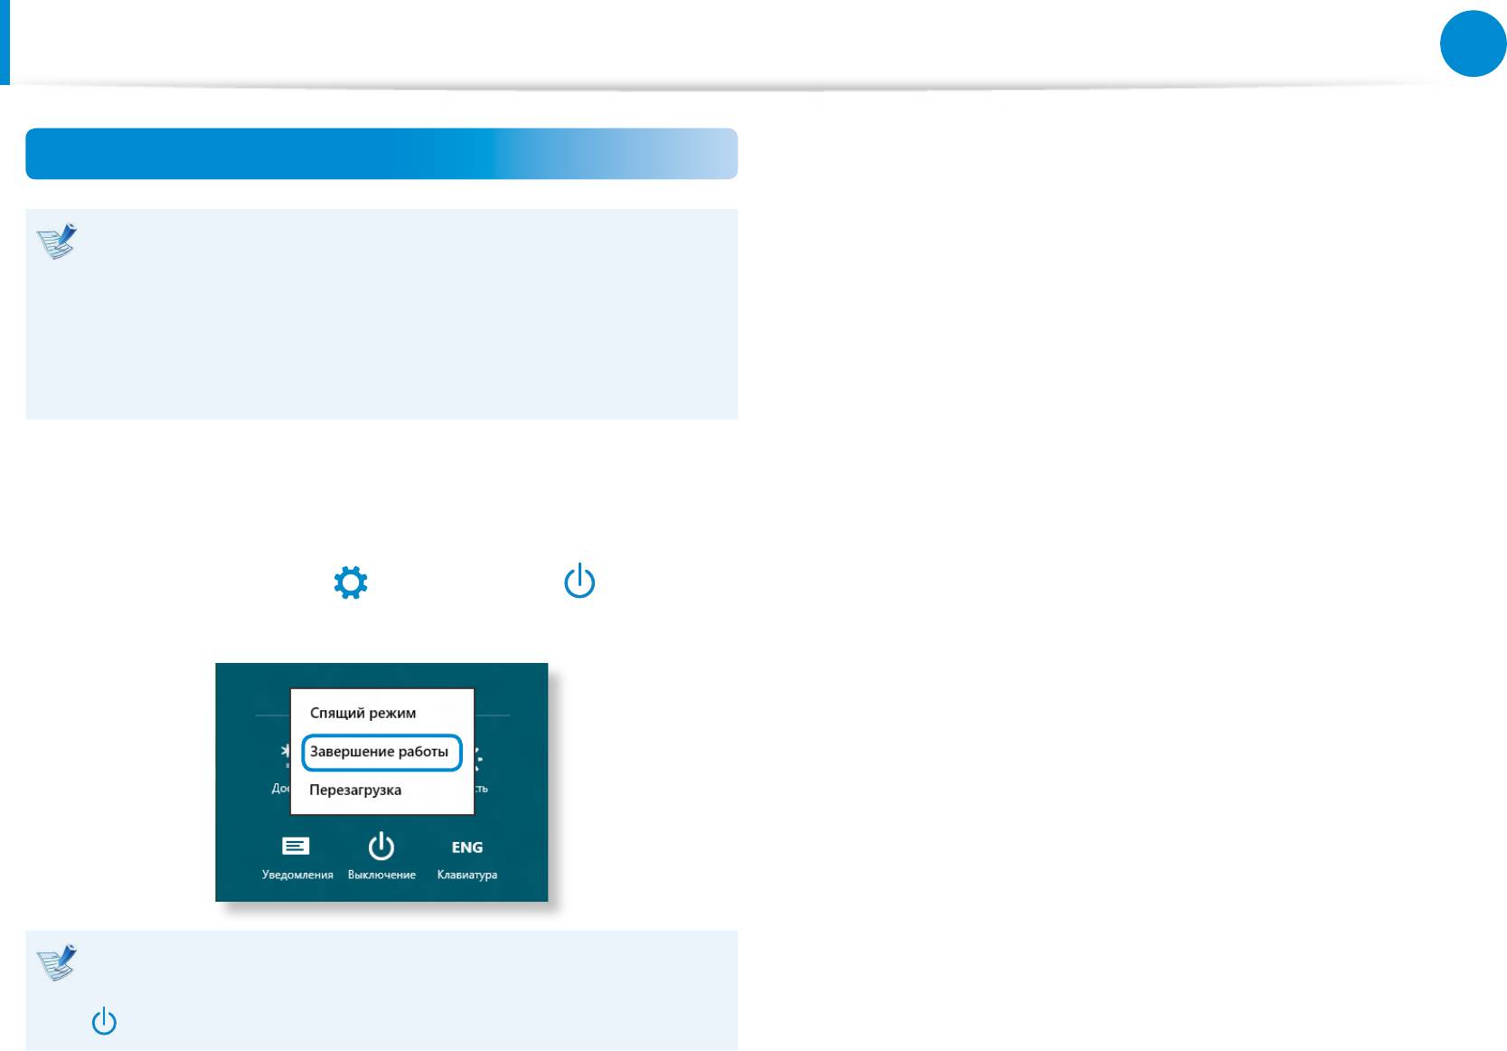
Task: Switch the ENG Клавиатура keyboard language
Action: 466,856
